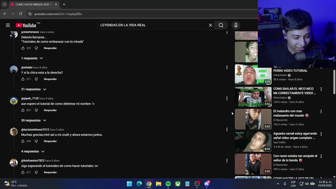Go back with the browser arrow
Viewport: 336px width, 189px height.
5,14
